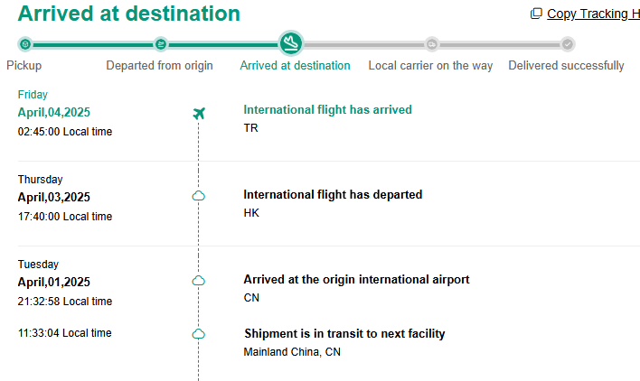Select the Pickup stage label

(24, 66)
